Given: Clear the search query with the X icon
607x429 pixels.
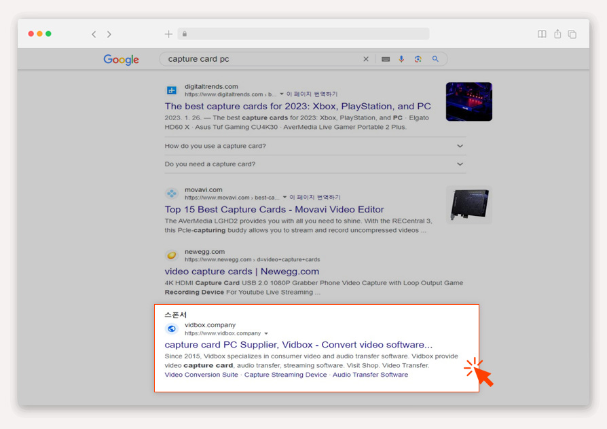Looking at the screenshot, I should tap(366, 59).
